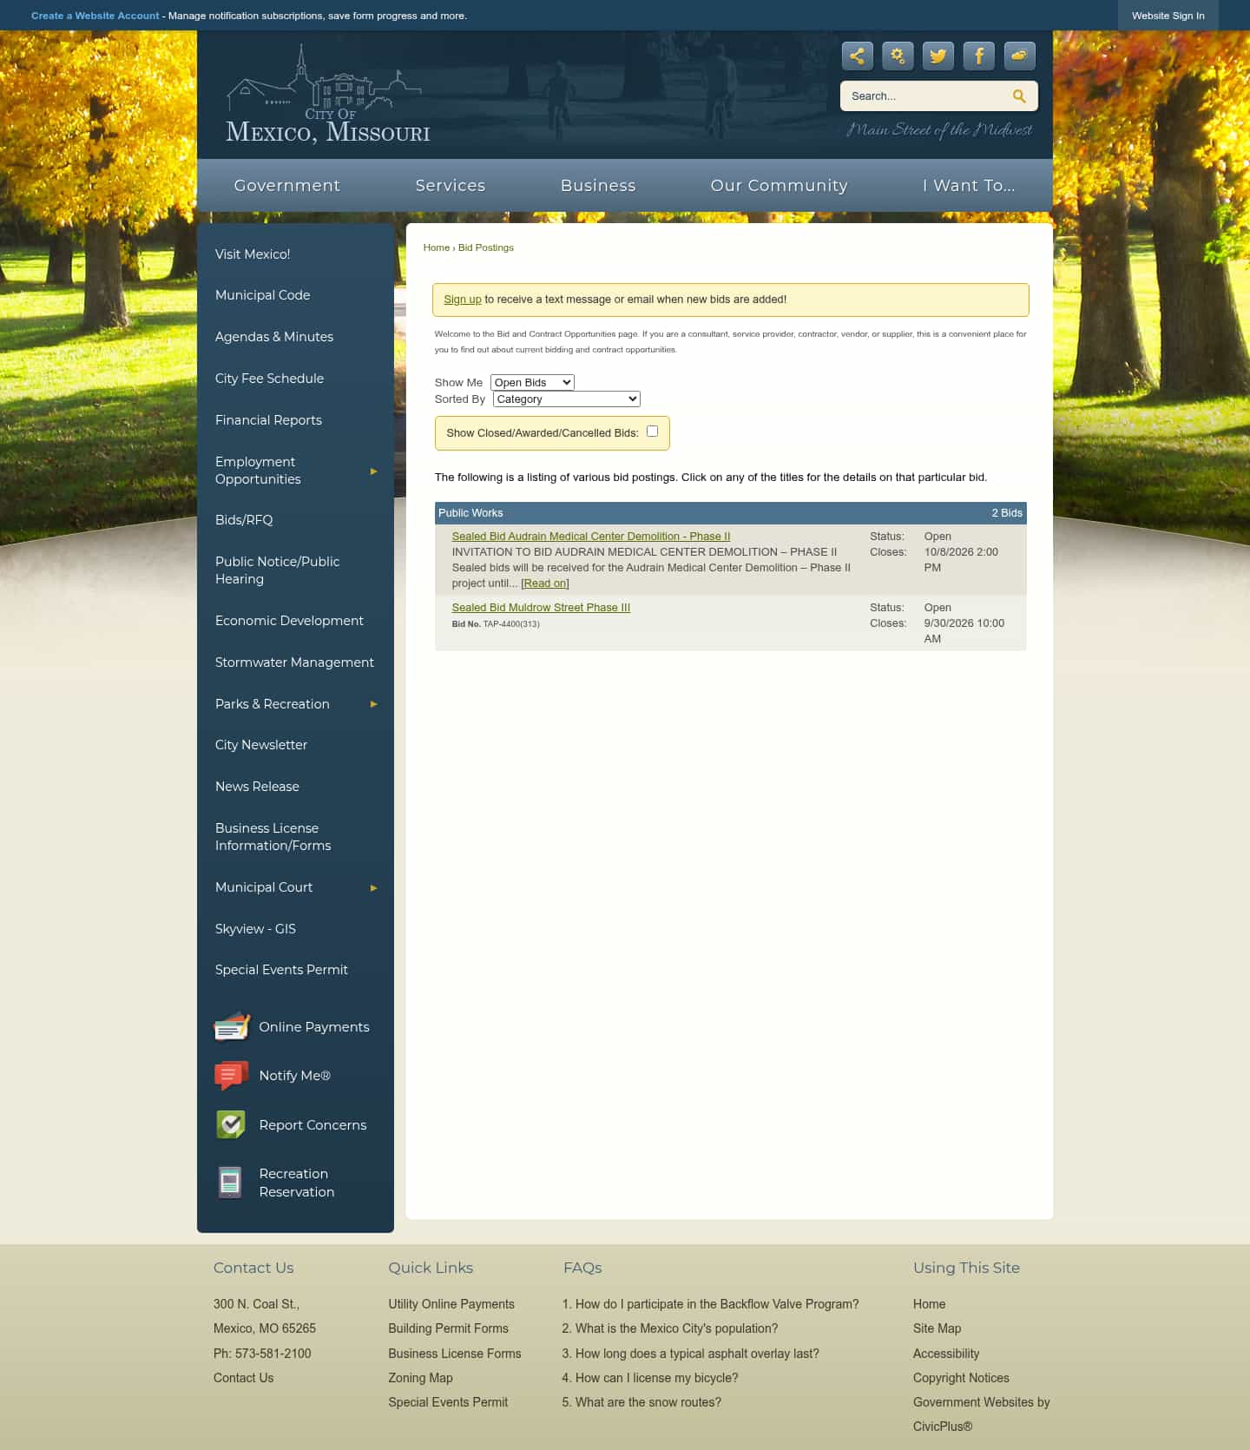Open Municipal Code sidebar item
The height and width of the screenshot is (1450, 1250).
coord(263,295)
